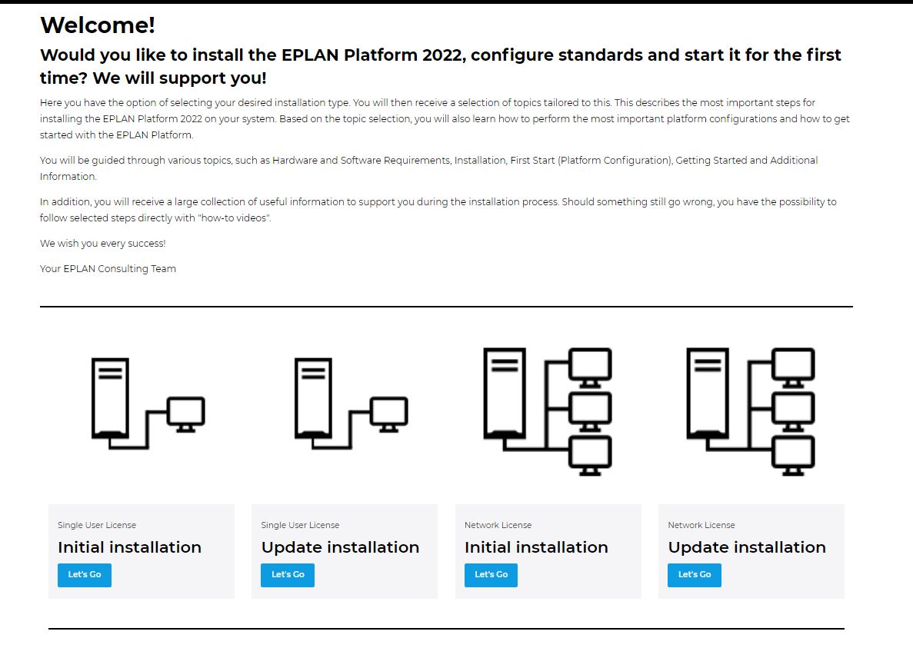Viewport: 913px width, 648px height.
Task: Click Let's Go under Single User Update installation
Action: 287,574
